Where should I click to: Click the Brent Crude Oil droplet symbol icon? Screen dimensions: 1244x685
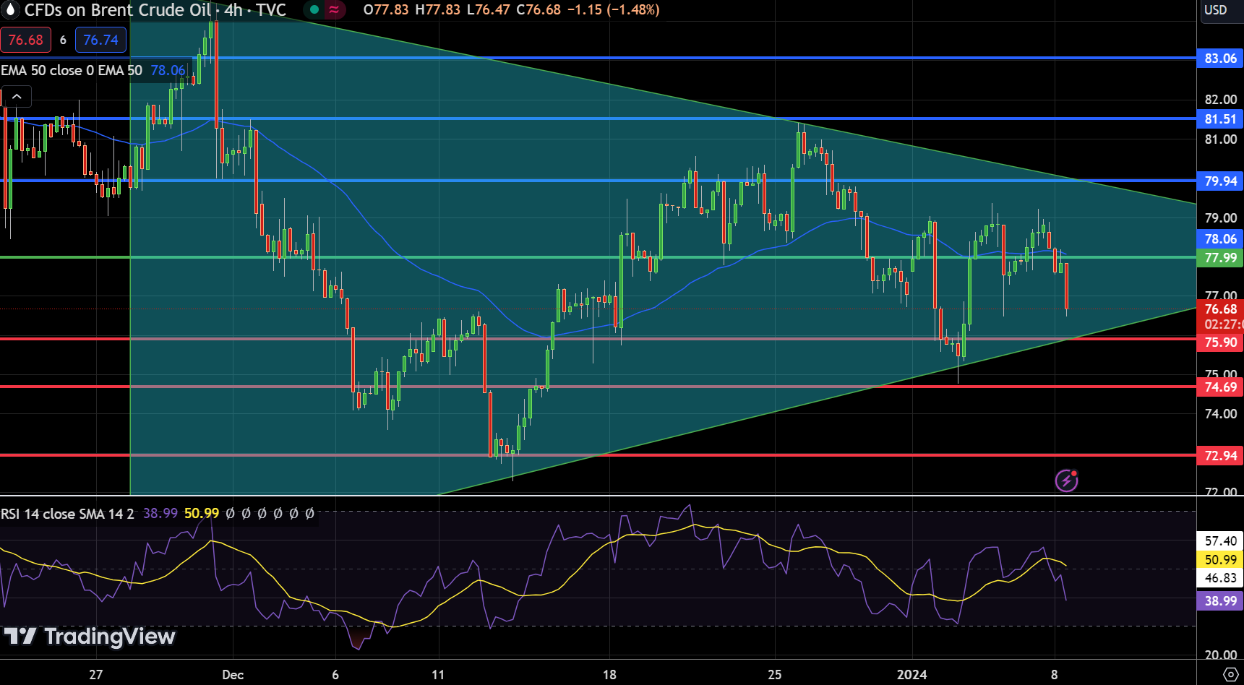click(x=9, y=9)
